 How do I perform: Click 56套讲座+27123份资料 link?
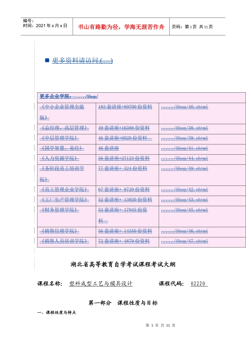(124, 158)
